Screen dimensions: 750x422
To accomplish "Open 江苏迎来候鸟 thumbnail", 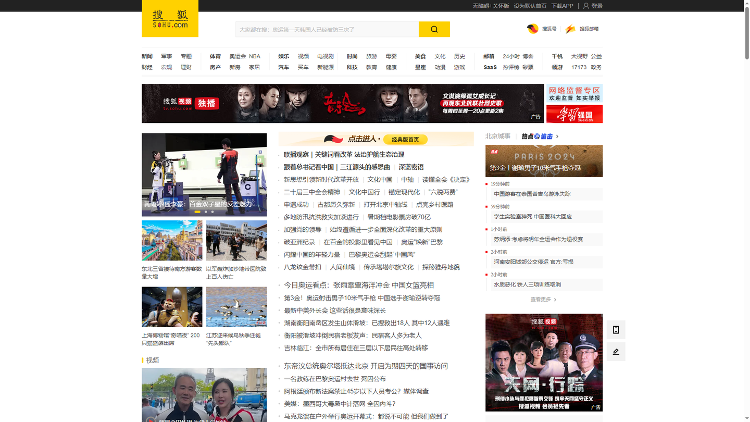I will click(x=236, y=307).
